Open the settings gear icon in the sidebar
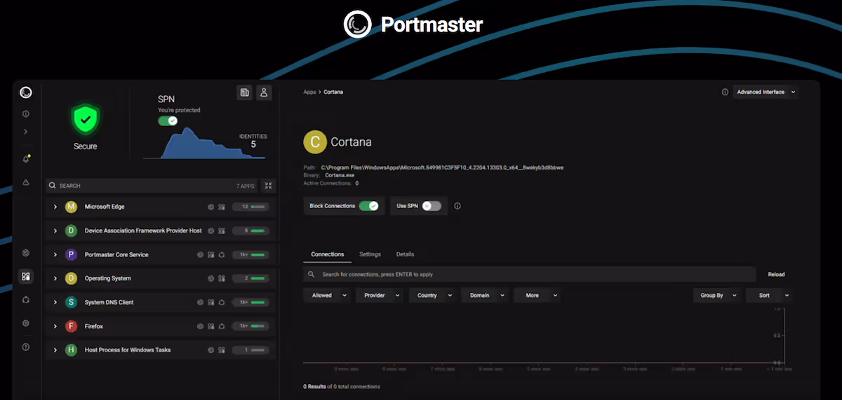This screenshot has width=842, height=400. point(26,323)
